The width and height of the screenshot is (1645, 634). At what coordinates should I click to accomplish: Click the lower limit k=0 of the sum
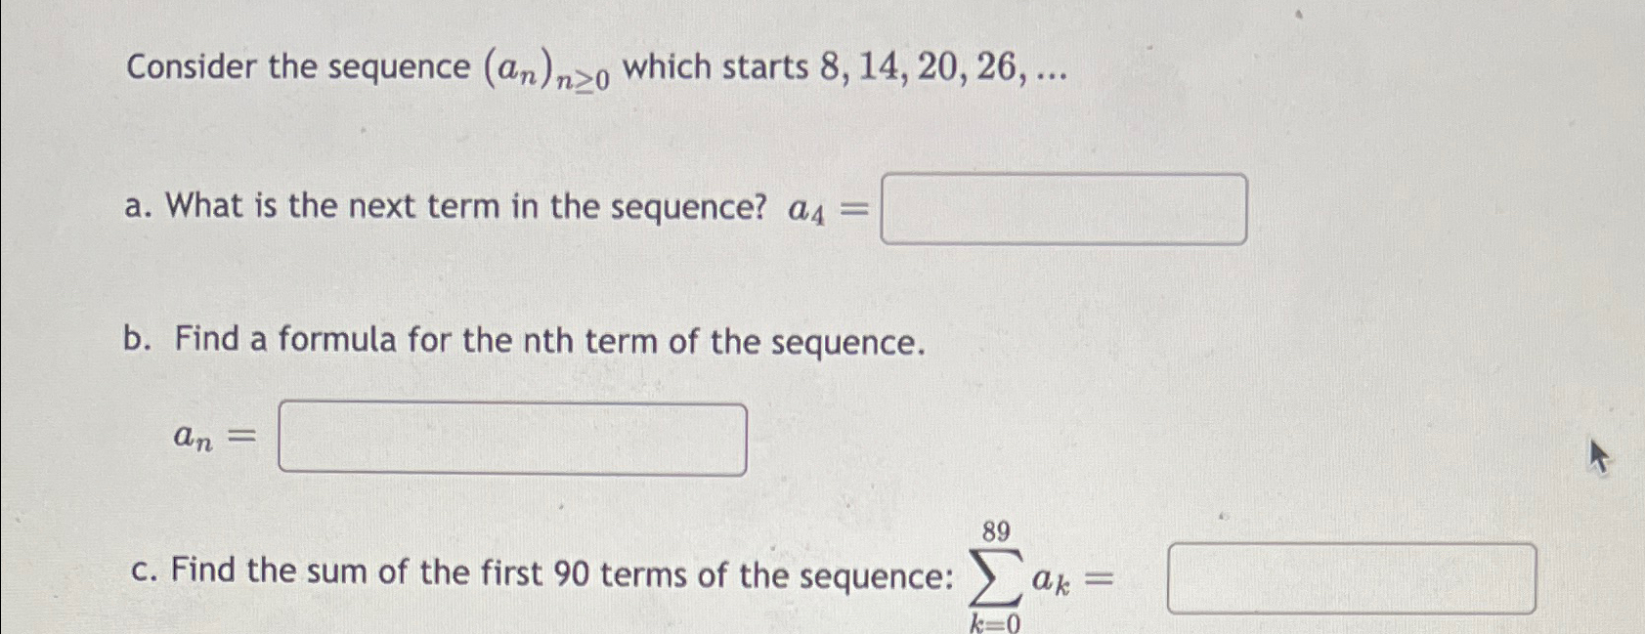click(995, 621)
